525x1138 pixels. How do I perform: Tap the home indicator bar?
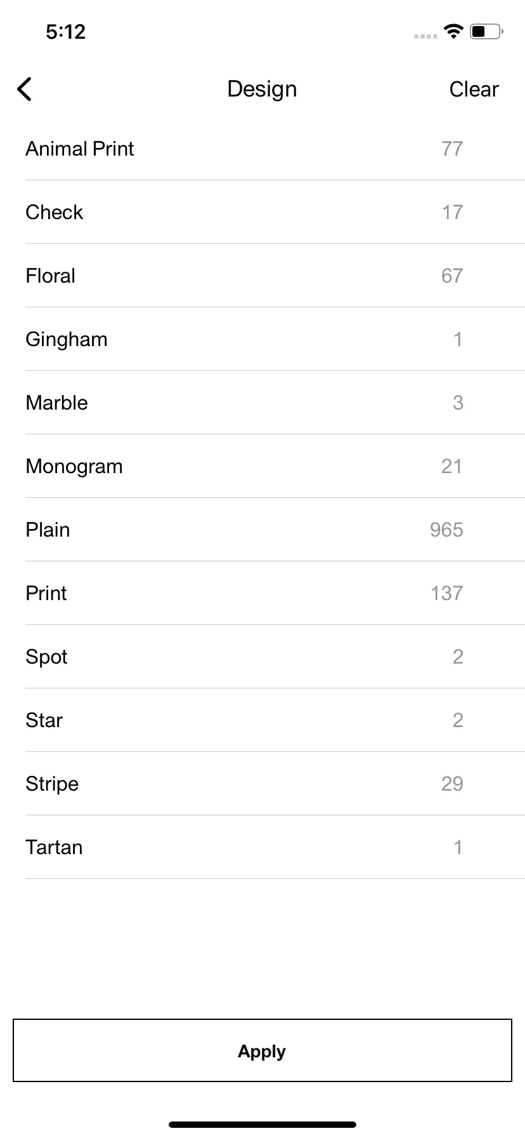coord(262,1124)
